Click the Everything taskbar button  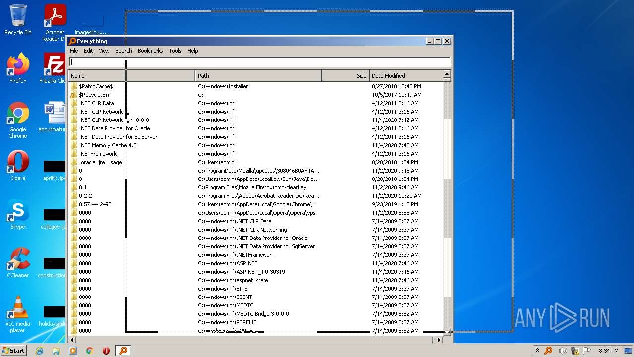(x=123, y=351)
